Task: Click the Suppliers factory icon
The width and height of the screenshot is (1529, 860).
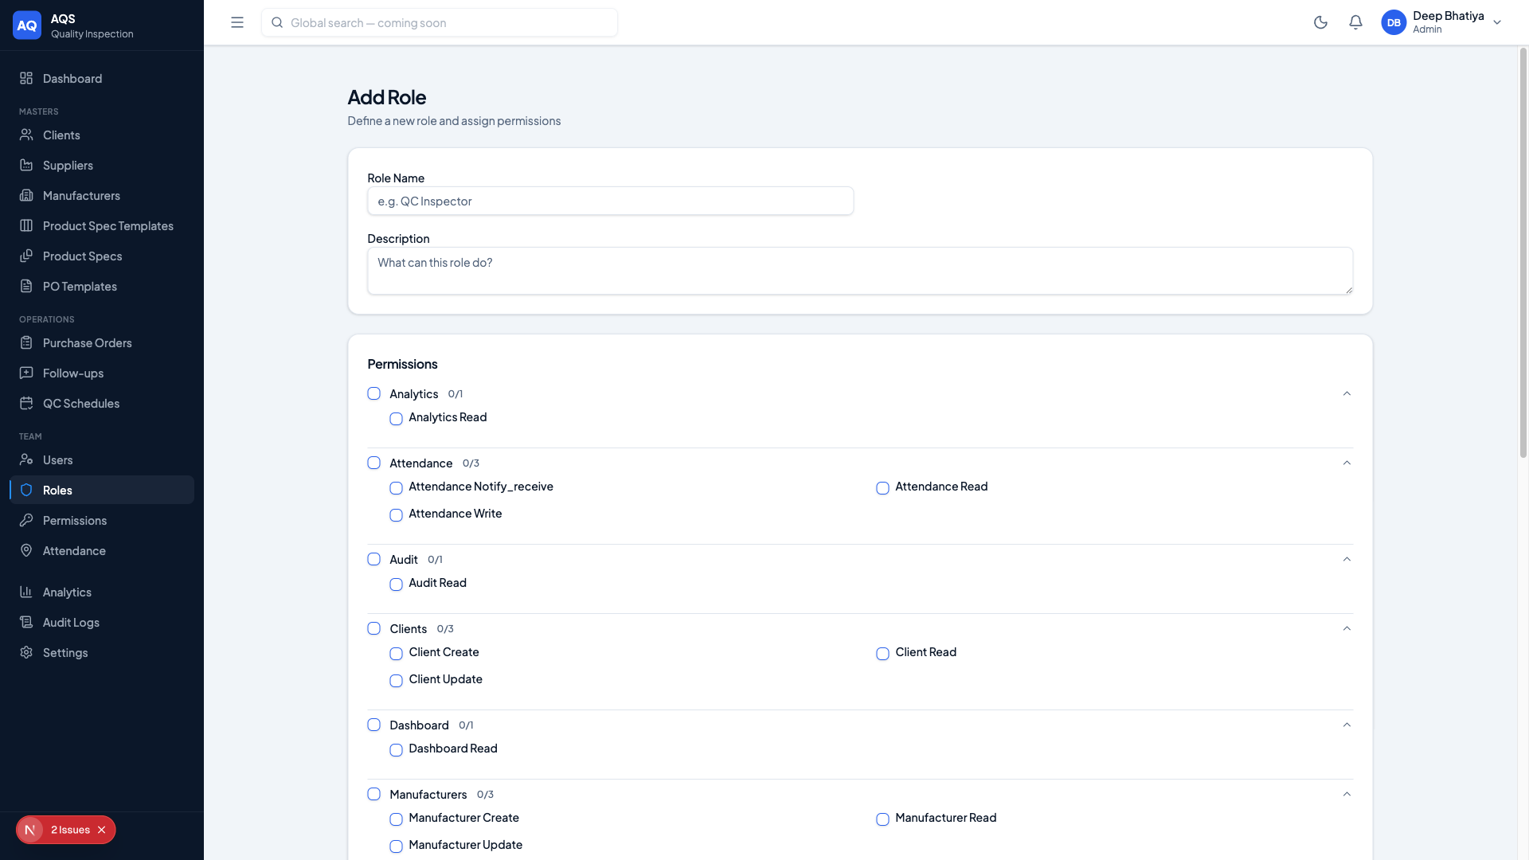Action: tap(26, 165)
